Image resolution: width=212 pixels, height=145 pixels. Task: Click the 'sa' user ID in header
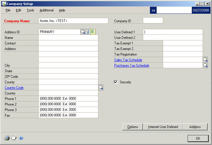click(x=153, y=10)
